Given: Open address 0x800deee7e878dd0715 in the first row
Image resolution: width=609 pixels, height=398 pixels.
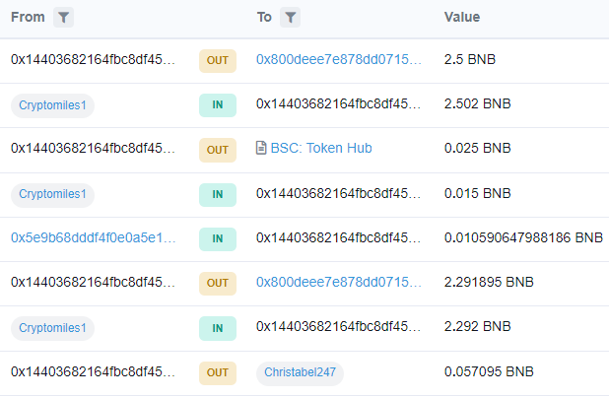Looking at the screenshot, I should 339,59.
